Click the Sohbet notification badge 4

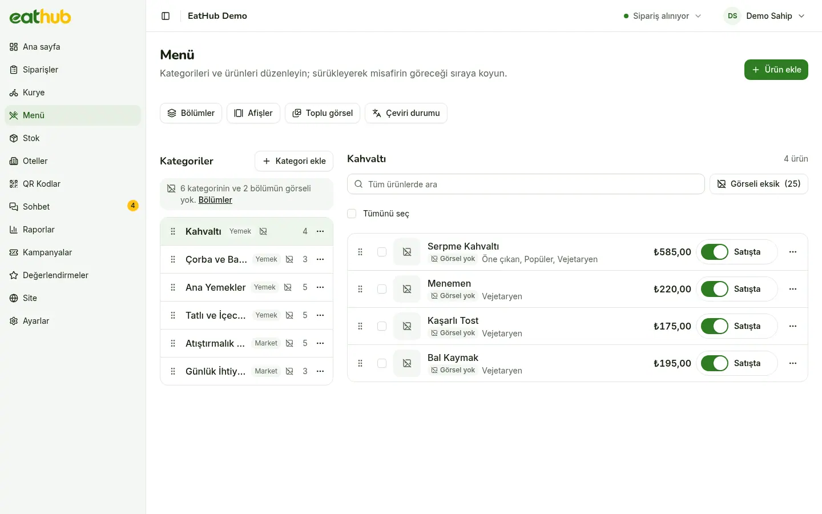133,206
